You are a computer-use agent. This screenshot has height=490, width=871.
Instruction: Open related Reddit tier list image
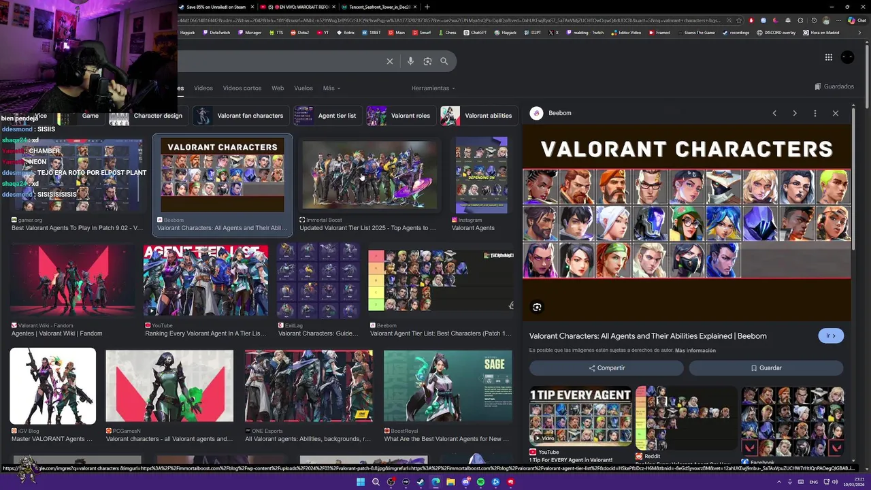tap(686, 418)
